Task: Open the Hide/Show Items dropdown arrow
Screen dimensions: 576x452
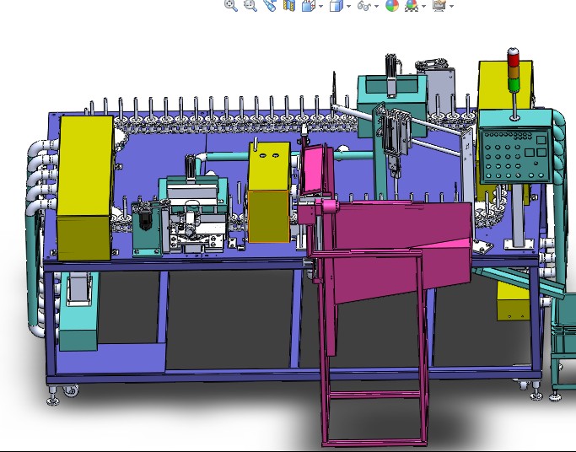Action: (376, 6)
